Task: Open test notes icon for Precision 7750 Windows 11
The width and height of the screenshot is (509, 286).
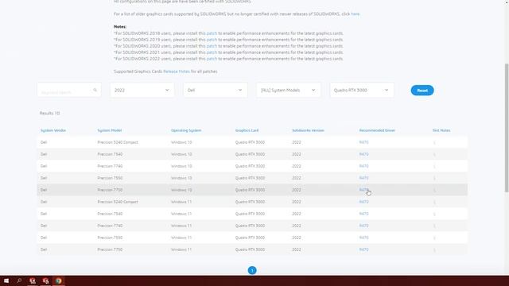Action: click(x=434, y=249)
